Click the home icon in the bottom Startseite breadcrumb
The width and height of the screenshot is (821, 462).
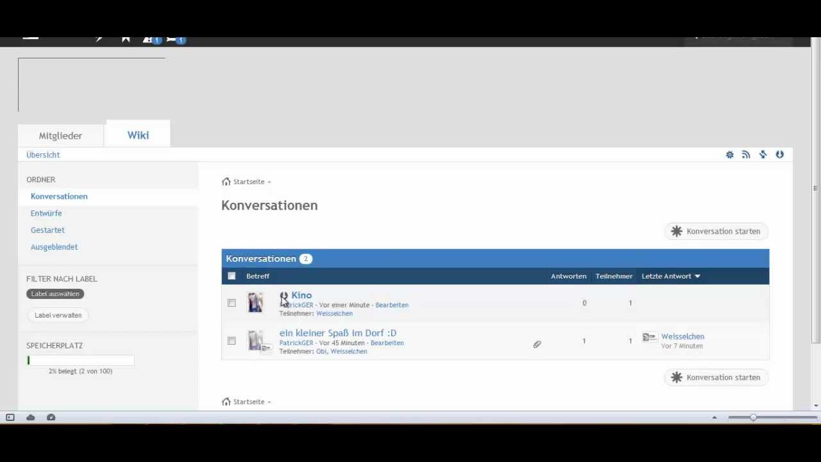point(226,402)
